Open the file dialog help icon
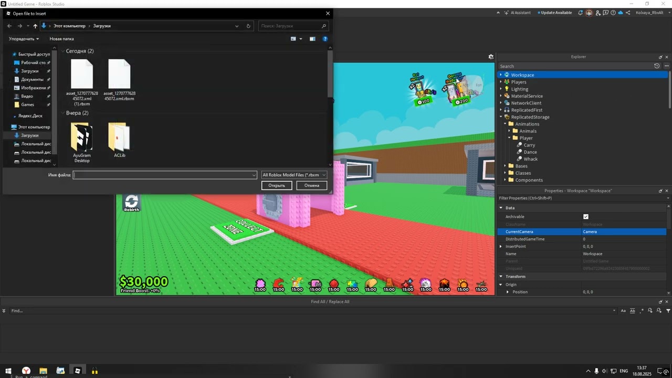Image resolution: width=672 pixels, height=378 pixels. pyautogui.click(x=325, y=39)
